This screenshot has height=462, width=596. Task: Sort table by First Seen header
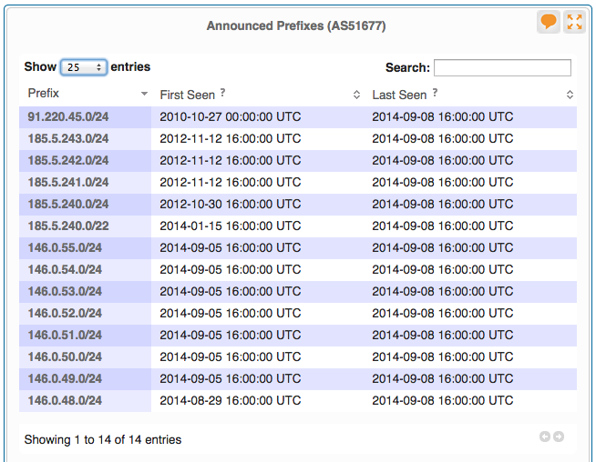point(187,95)
